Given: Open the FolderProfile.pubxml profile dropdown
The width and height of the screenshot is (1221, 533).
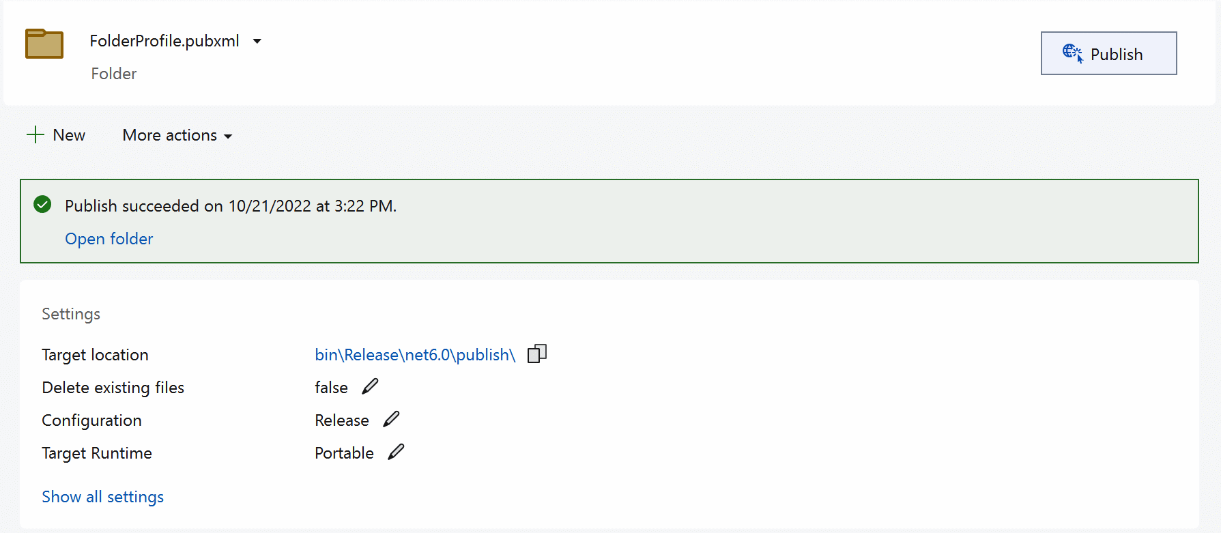Looking at the screenshot, I should (x=257, y=41).
